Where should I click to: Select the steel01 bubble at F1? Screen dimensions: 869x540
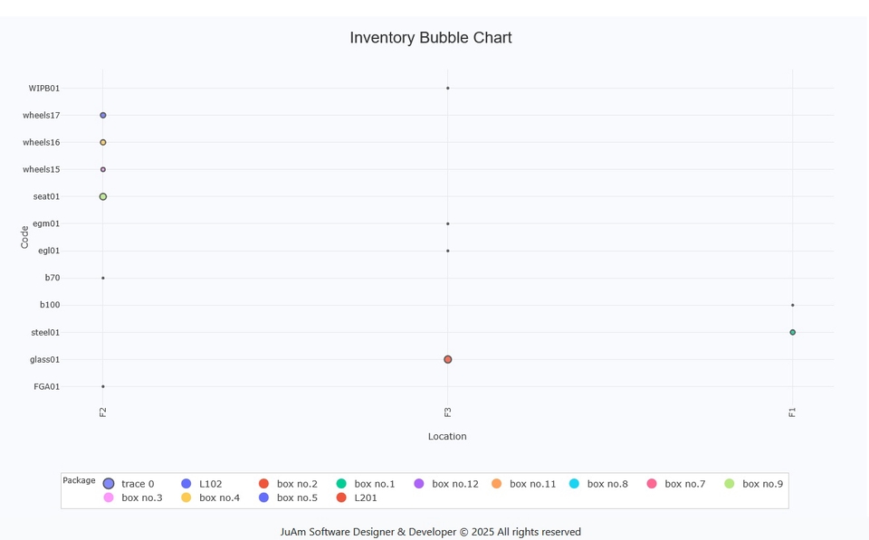793,332
